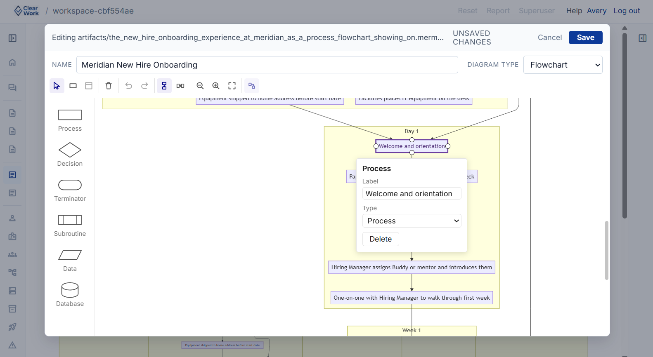The image size is (653, 357).
Task: Open the Help link
Action: click(x=574, y=11)
